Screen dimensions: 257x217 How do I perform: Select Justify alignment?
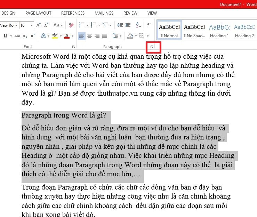coord(105,36)
